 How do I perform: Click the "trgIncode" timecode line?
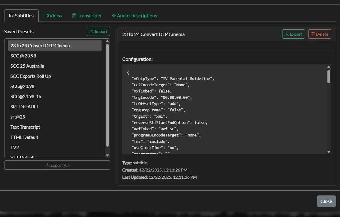pyautogui.click(x=162, y=98)
